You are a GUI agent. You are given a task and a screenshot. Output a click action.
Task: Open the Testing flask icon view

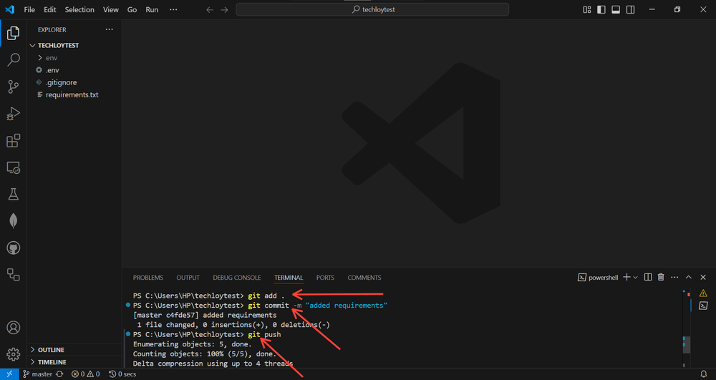point(13,194)
